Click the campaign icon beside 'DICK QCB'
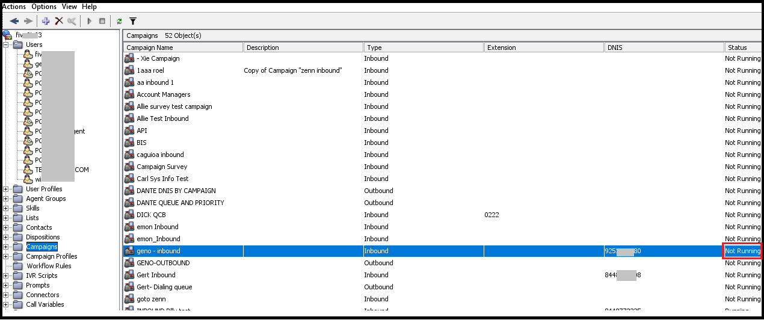The image size is (764, 320). 129,215
